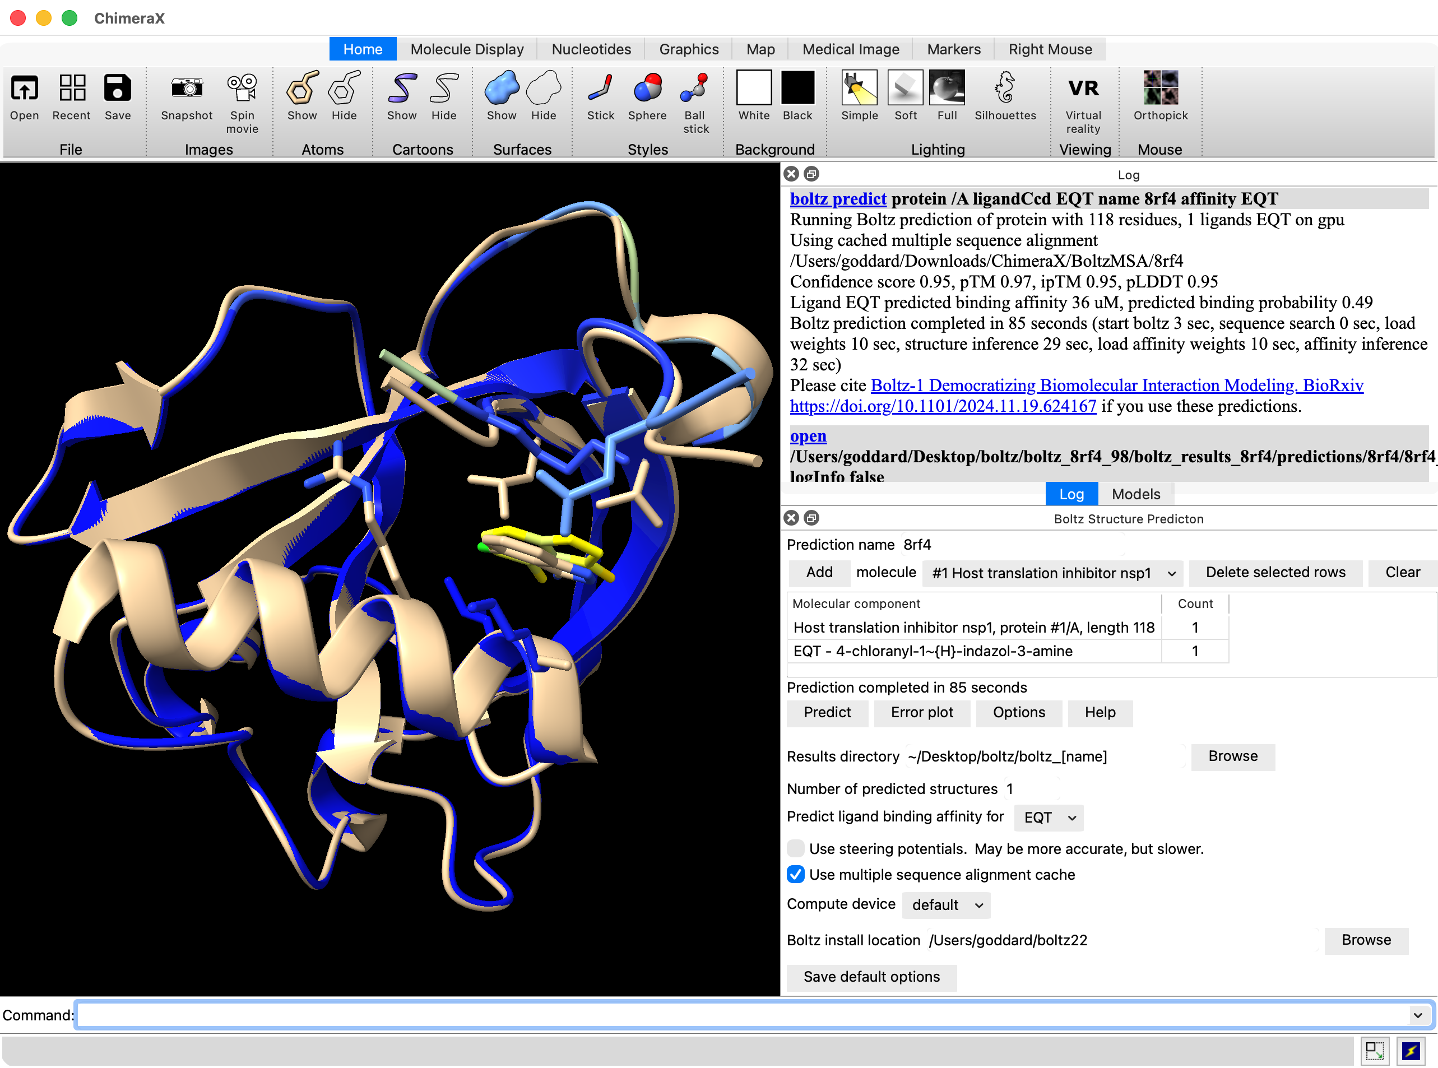This screenshot has height=1068, width=1438.
Task: Open the boltz predict log link
Action: coord(838,198)
